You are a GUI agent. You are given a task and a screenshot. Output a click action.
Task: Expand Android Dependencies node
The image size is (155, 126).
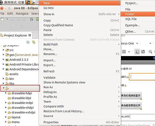coord(3,69)
